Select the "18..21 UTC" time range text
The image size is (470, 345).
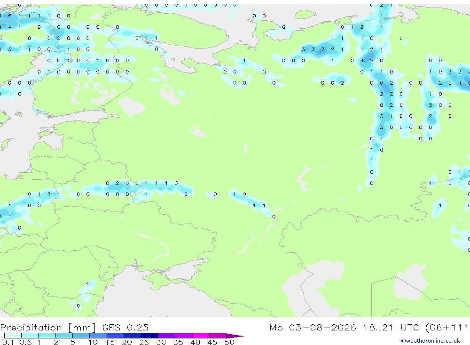pos(392,327)
